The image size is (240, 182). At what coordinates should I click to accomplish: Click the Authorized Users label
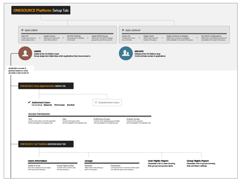(x=41, y=103)
